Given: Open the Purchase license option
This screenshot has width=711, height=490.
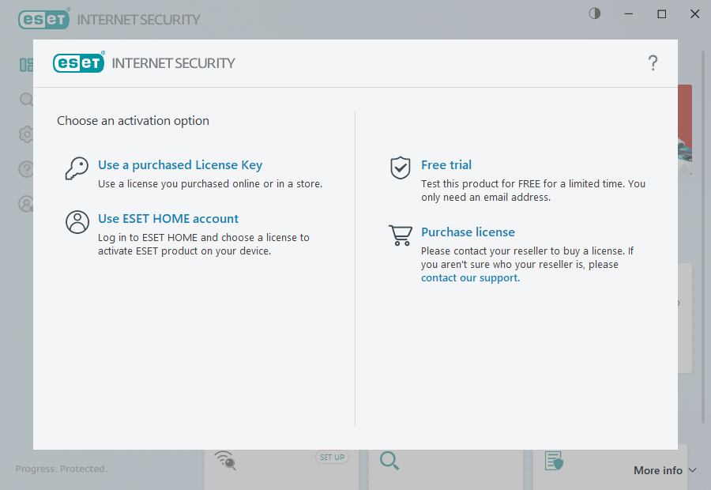Looking at the screenshot, I should (468, 232).
